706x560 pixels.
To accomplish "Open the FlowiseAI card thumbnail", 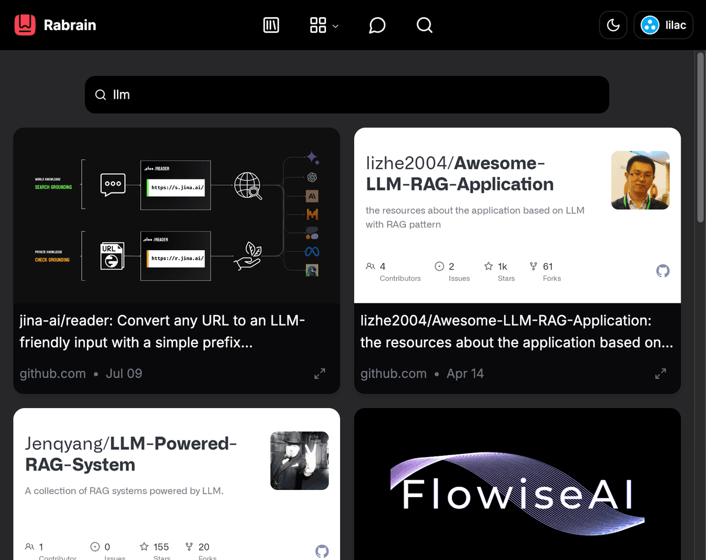I will [x=517, y=484].
